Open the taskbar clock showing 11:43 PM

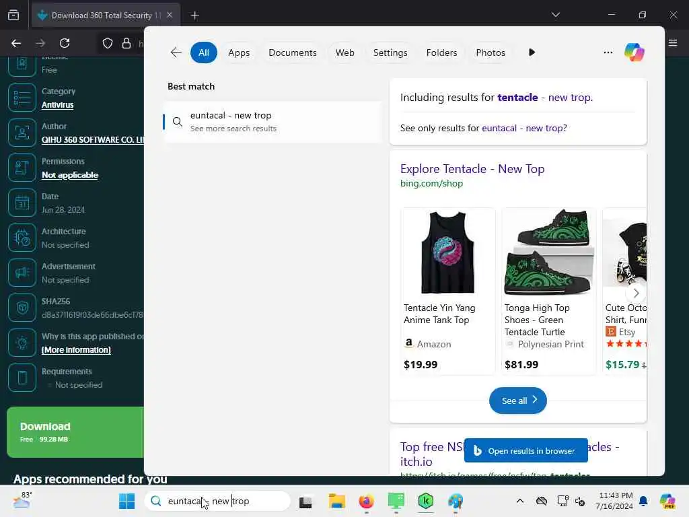pyautogui.click(x=614, y=501)
